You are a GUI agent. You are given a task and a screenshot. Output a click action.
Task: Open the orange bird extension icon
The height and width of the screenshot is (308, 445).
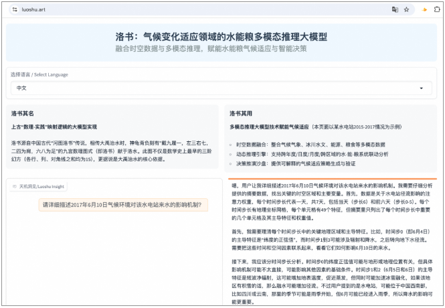[424, 9]
